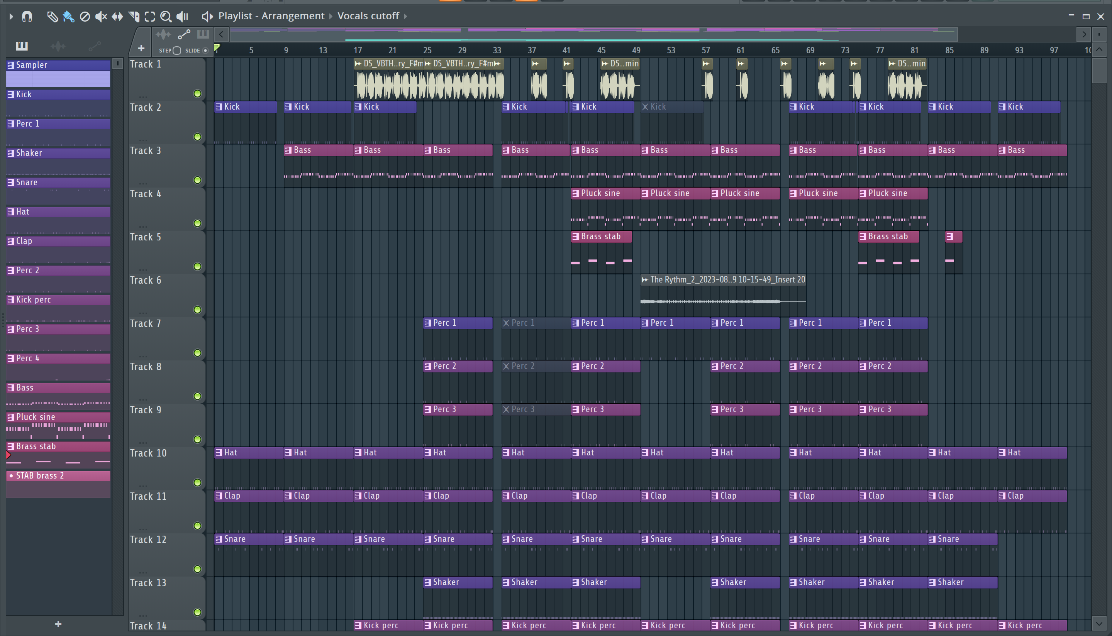Mute Track 5 via green LED
Screen dimensions: 1112x636
(197, 266)
